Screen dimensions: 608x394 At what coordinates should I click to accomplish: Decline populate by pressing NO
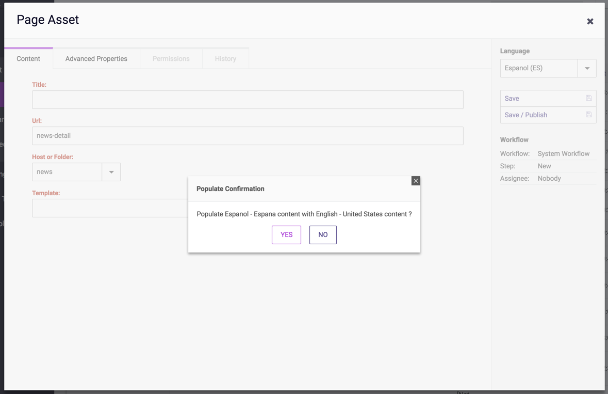[x=323, y=235]
